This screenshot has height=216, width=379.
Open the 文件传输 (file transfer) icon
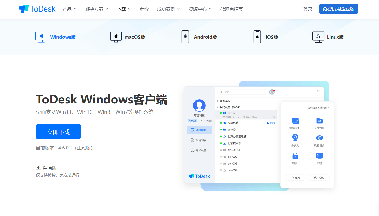pos(319,121)
